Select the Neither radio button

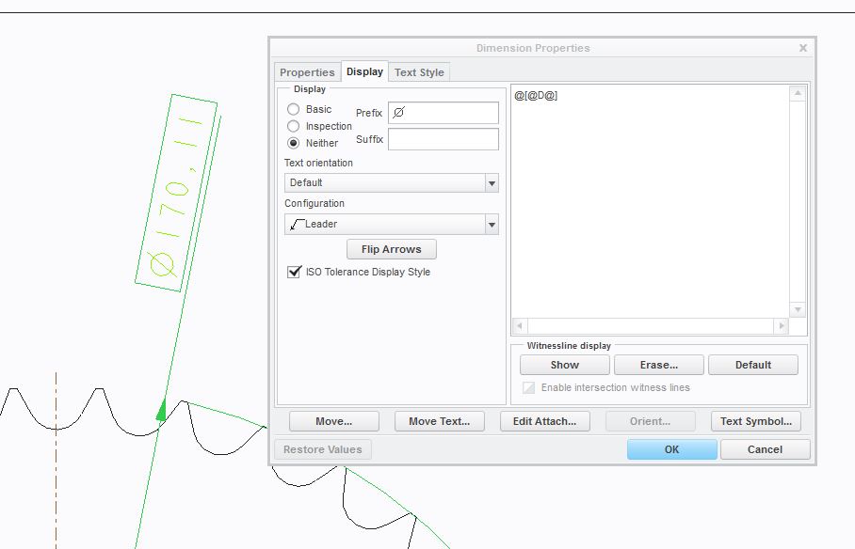click(x=294, y=143)
